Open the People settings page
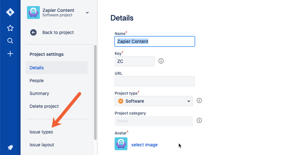 [37, 81]
